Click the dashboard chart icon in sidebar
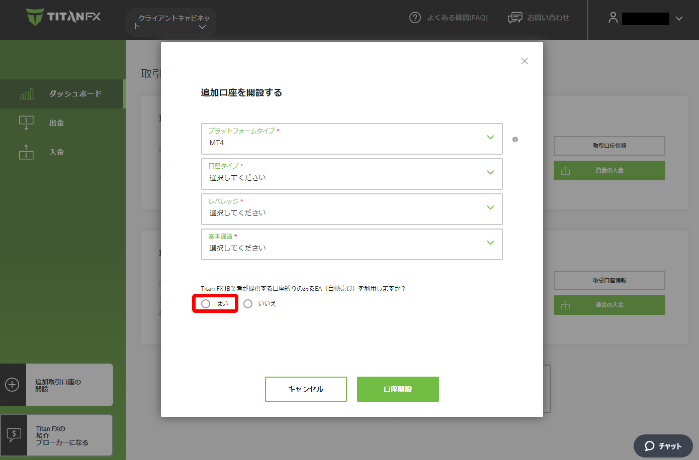 tap(27, 94)
